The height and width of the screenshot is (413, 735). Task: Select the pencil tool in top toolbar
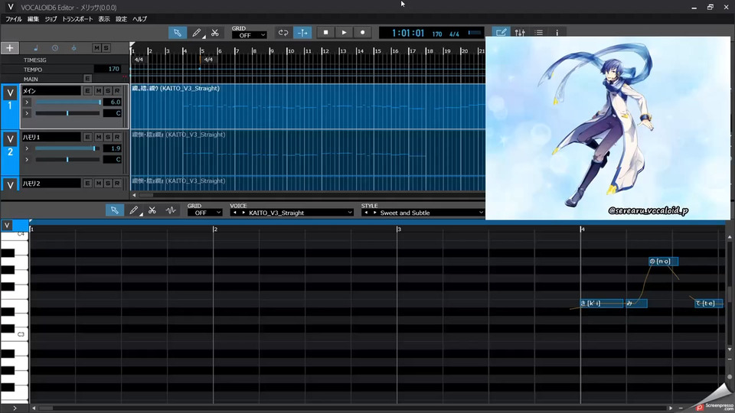[x=197, y=32]
